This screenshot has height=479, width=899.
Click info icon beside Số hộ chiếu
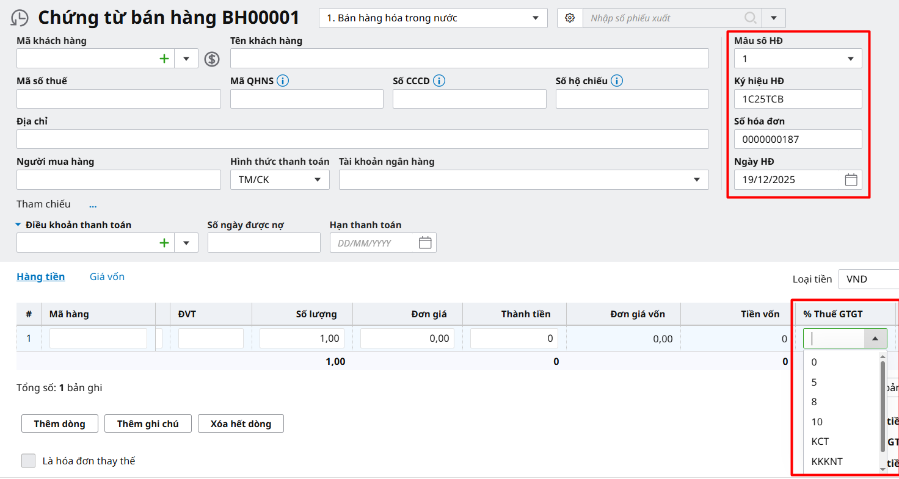tap(617, 81)
